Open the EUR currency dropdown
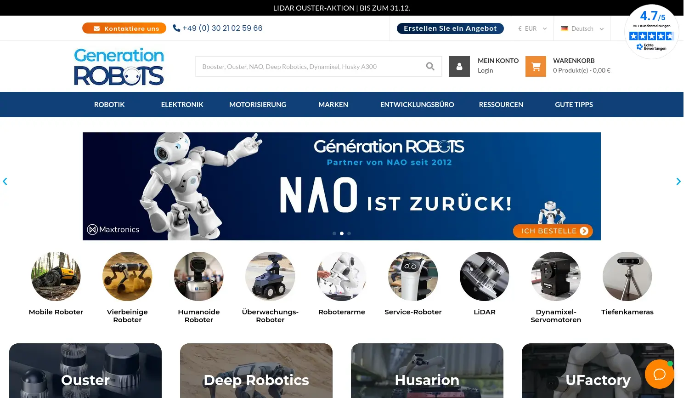The image size is (689, 398). [532, 28]
